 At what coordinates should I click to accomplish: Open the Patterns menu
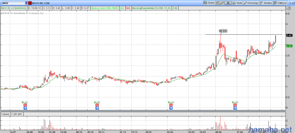coord(280,3)
